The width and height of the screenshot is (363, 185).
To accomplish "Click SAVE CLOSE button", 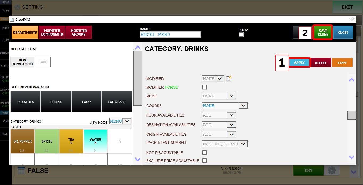I will tap(323, 32).
